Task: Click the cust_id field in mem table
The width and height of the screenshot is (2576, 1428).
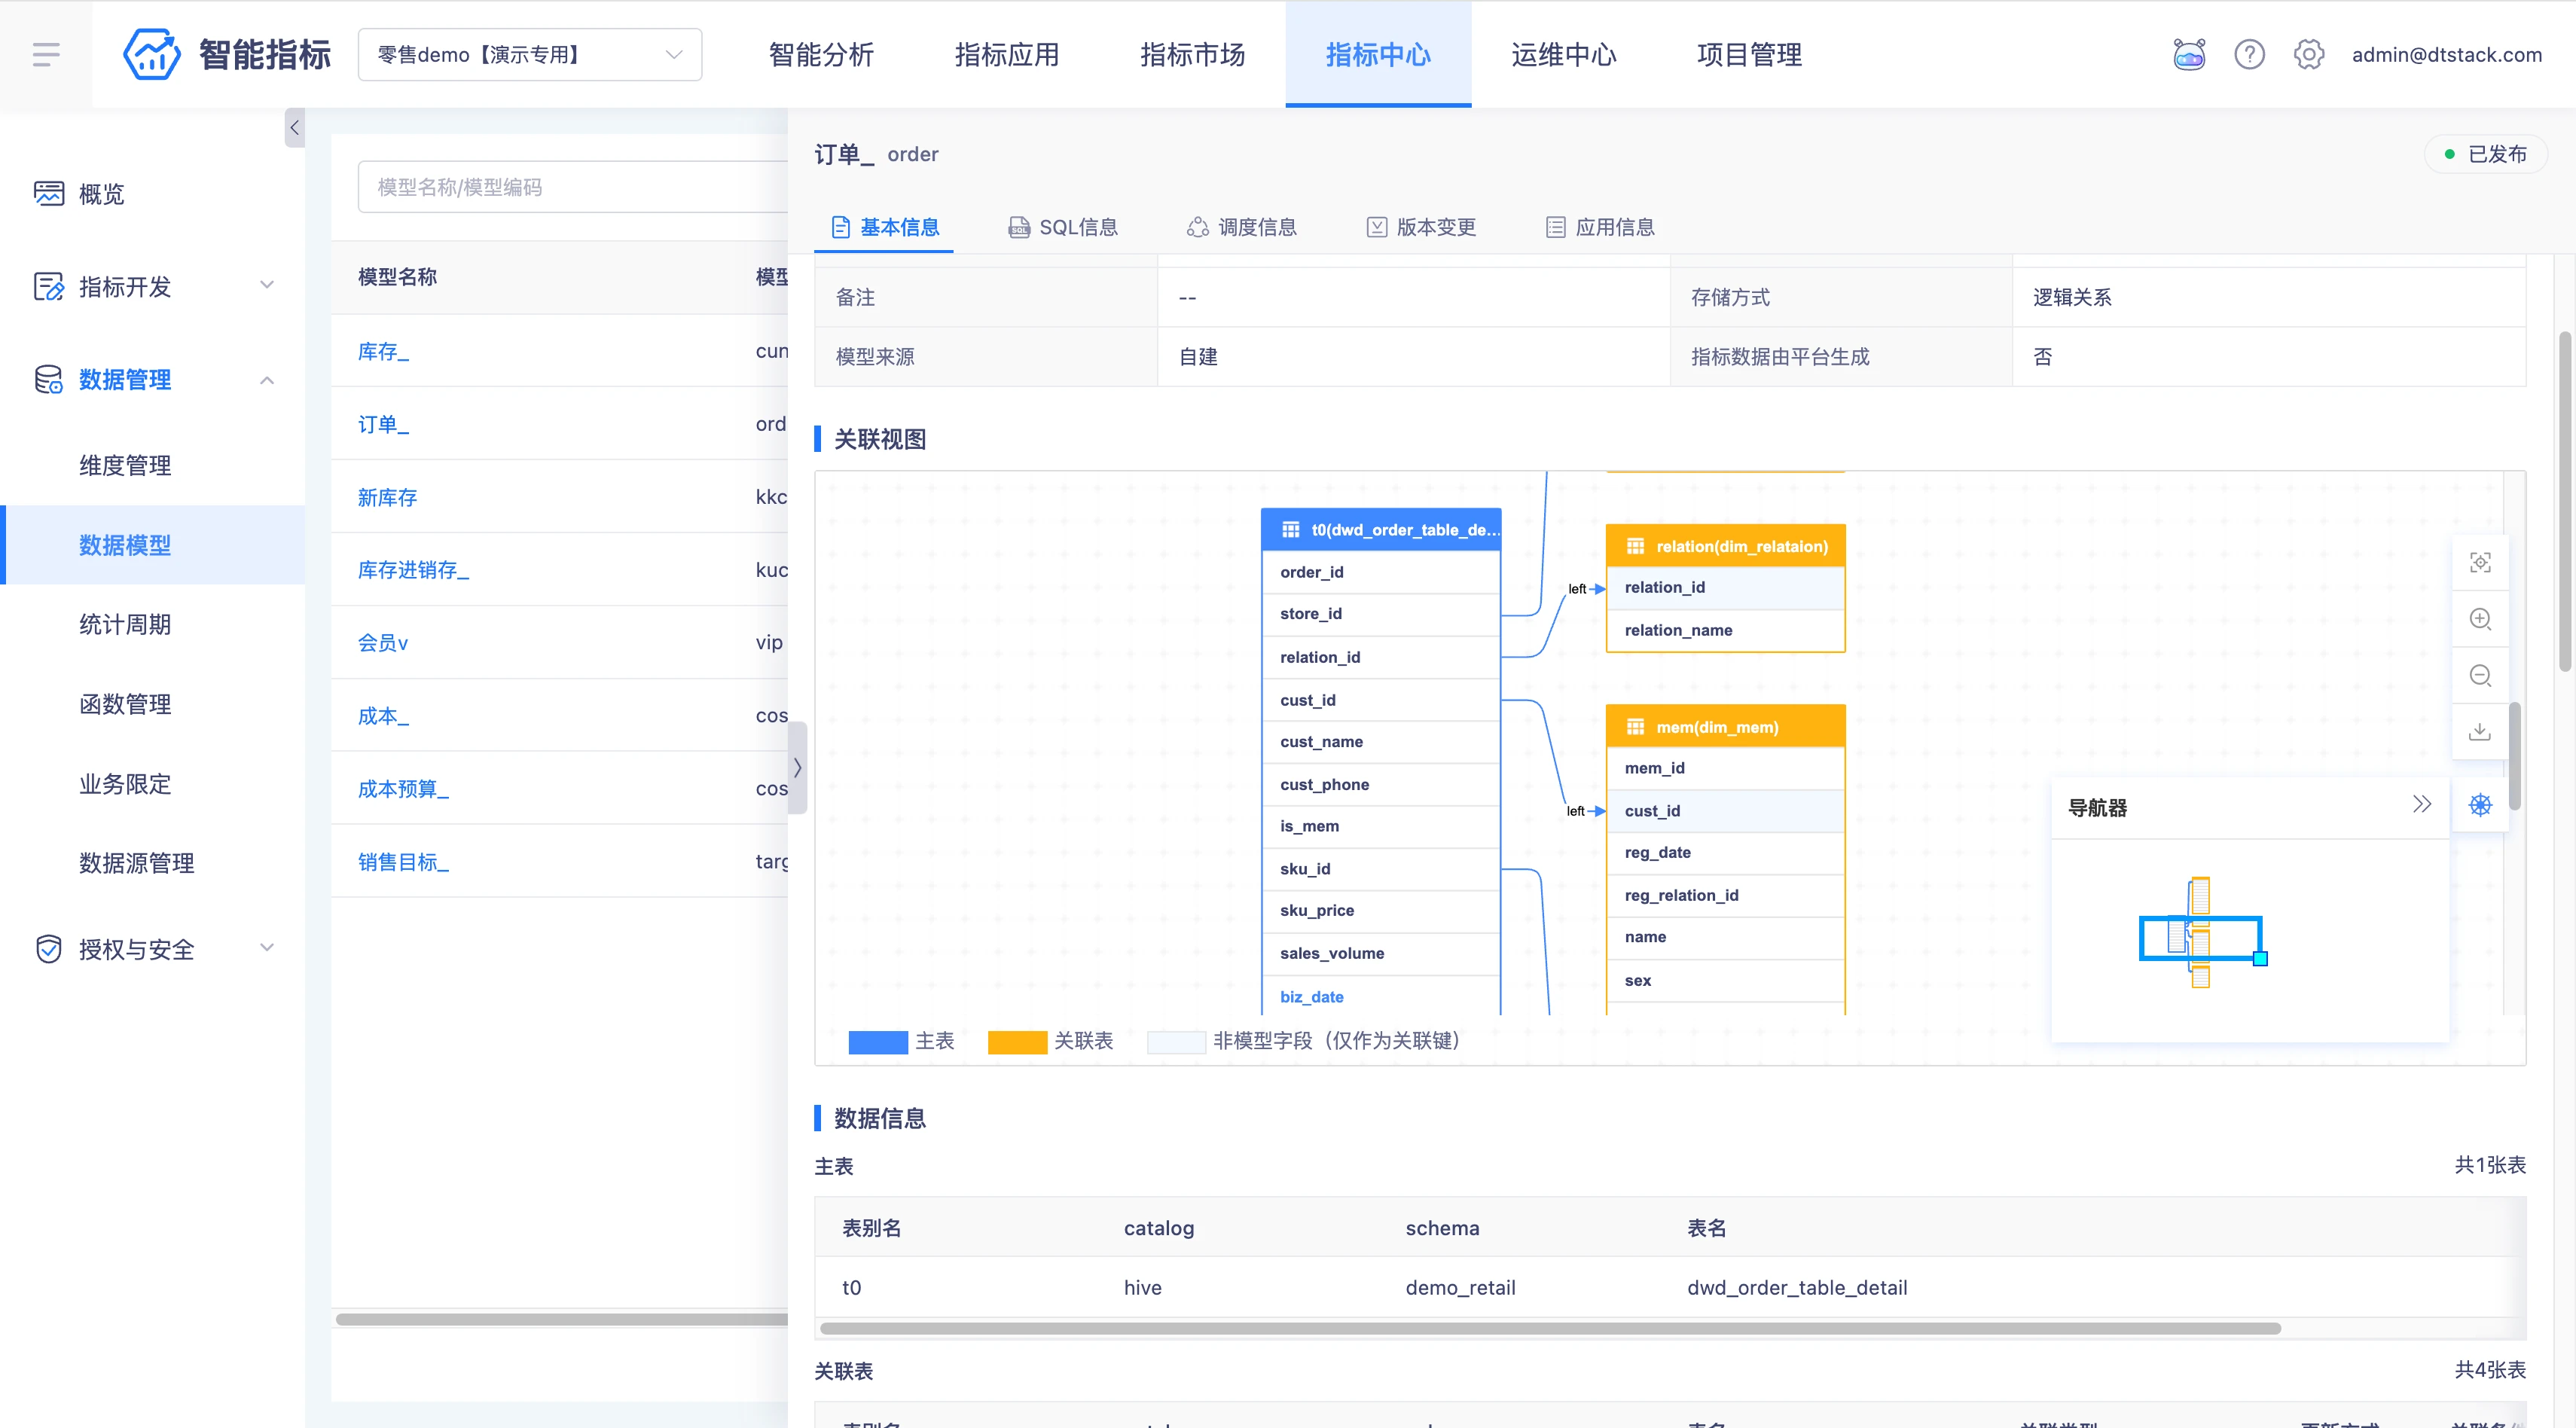Action: [x=1725, y=810]
